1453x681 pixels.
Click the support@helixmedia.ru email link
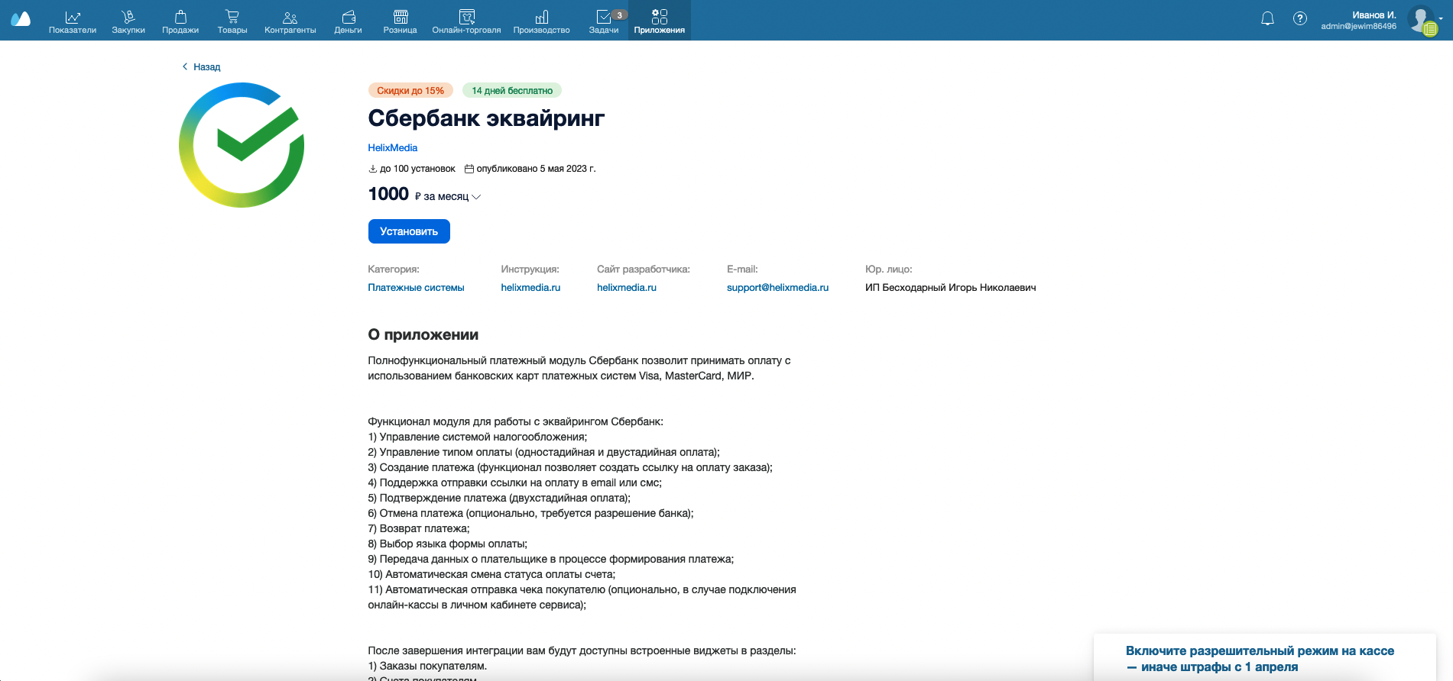(x=777, y=288)
